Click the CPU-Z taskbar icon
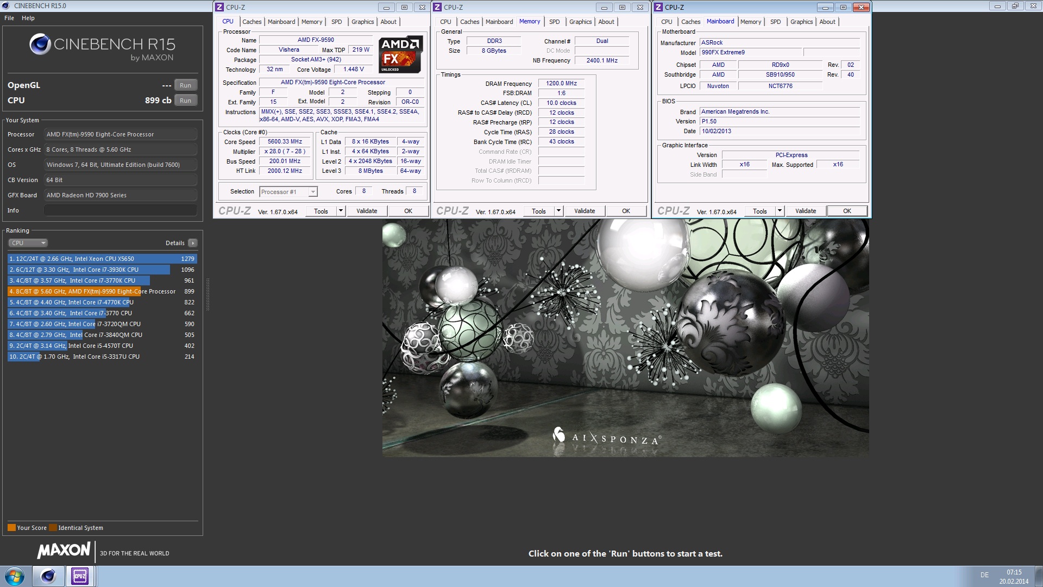 coord(80,576)
